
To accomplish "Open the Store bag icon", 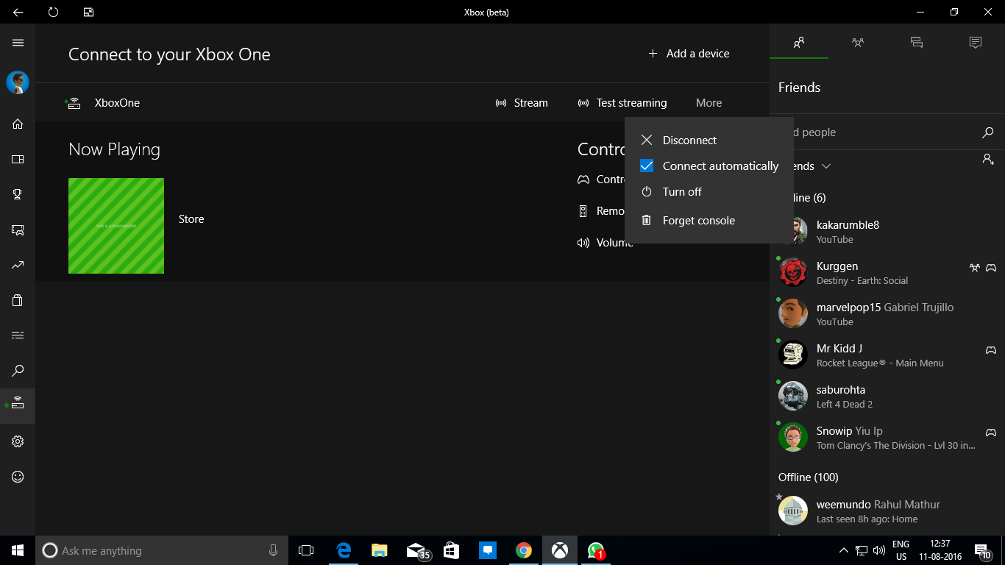I will tap(18, 300).
